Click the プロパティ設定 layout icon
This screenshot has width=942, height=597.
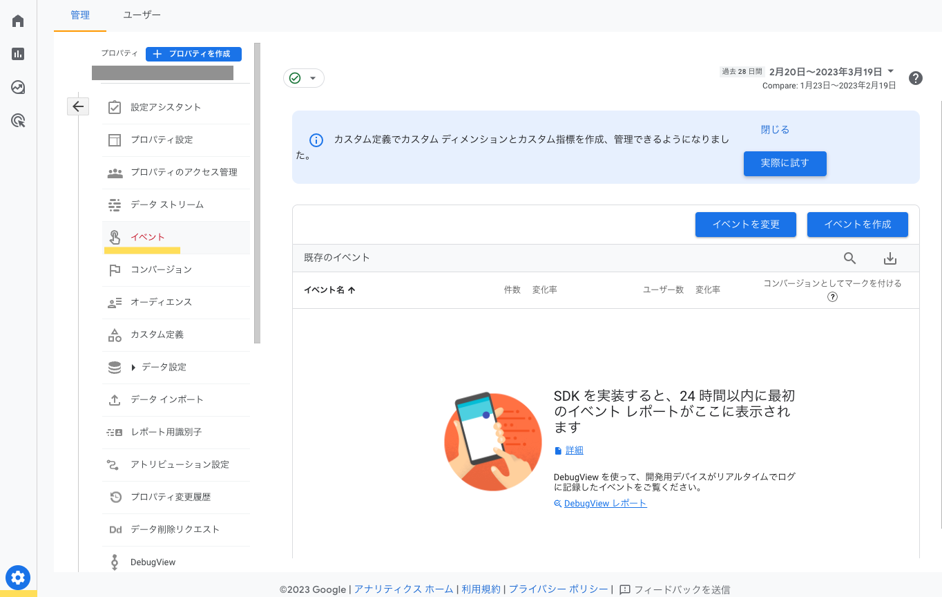[x=115, y=140]
